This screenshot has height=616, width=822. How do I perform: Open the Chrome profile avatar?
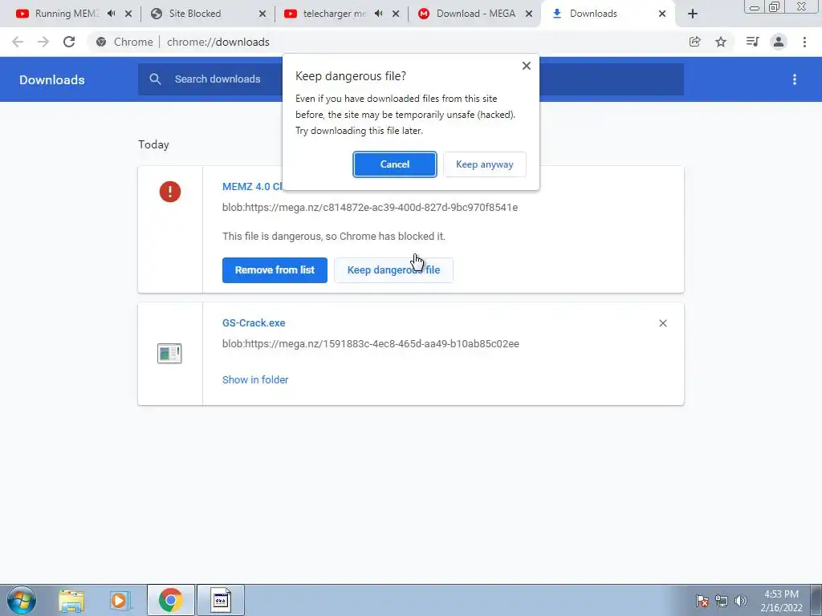pyautogui.click(x=779, y=42)
